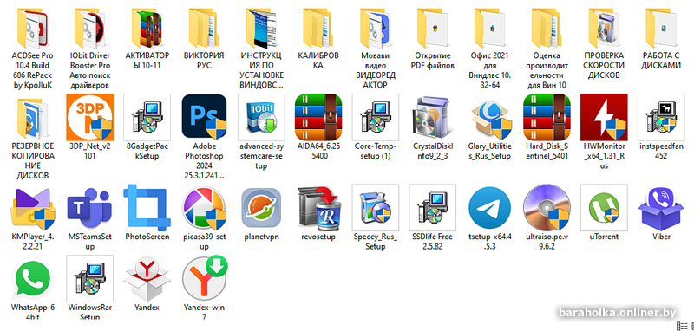Viewport: 694px width, 331px height.
Task: Click the label 'AIDA64_6.25.5400'
Action: [318, 151]
